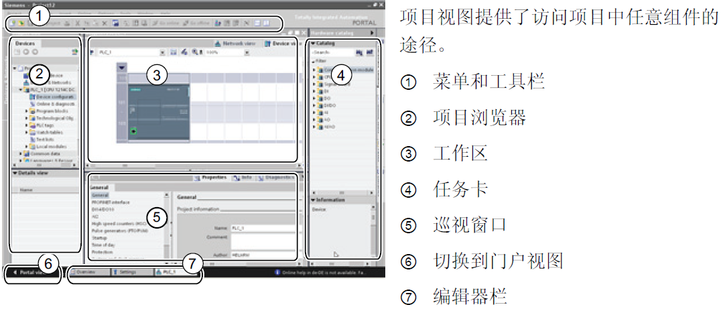Switch to Portal view

pos(34,272)
